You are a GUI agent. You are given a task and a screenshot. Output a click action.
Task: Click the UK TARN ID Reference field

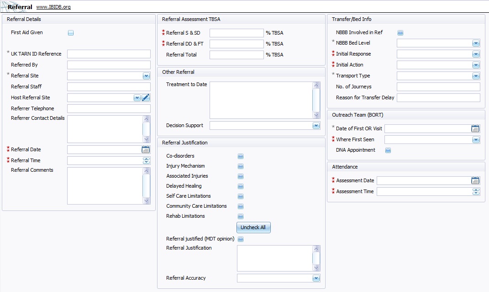point(109,54)
